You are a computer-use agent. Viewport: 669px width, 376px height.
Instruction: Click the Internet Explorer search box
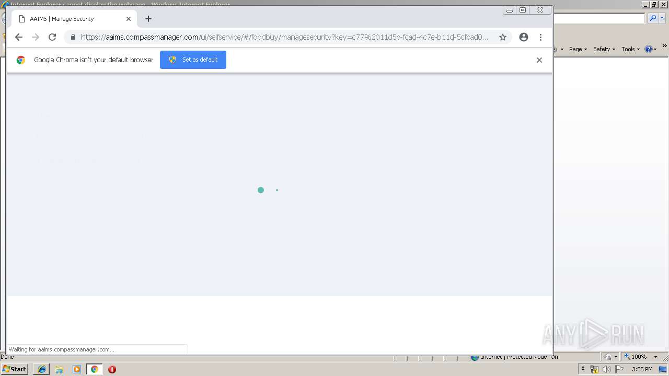(599, 18)
